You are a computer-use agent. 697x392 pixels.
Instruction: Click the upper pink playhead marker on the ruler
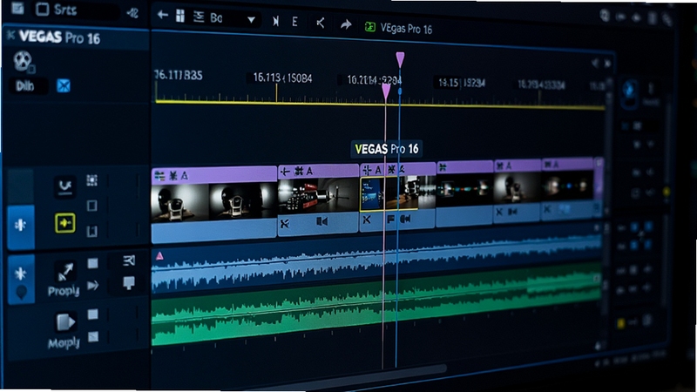(400, 60)
